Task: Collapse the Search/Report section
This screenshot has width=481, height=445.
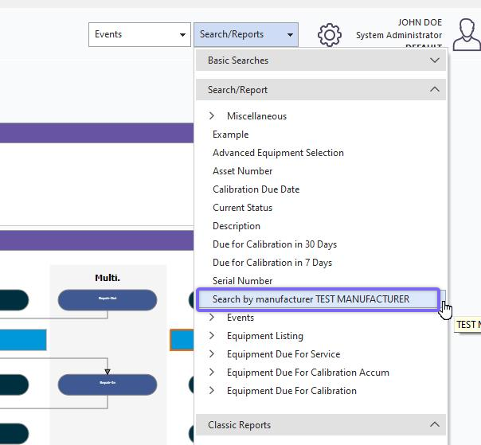Action: click(x=434, y=90)
